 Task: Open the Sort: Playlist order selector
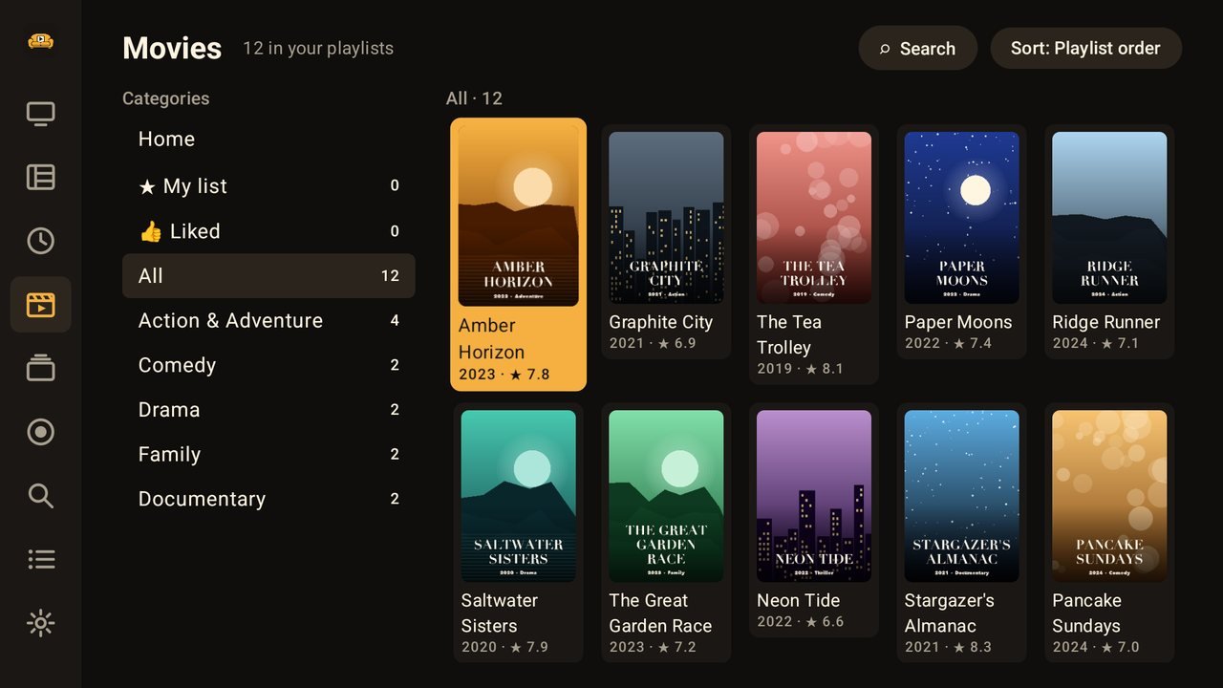point(1085,48)
